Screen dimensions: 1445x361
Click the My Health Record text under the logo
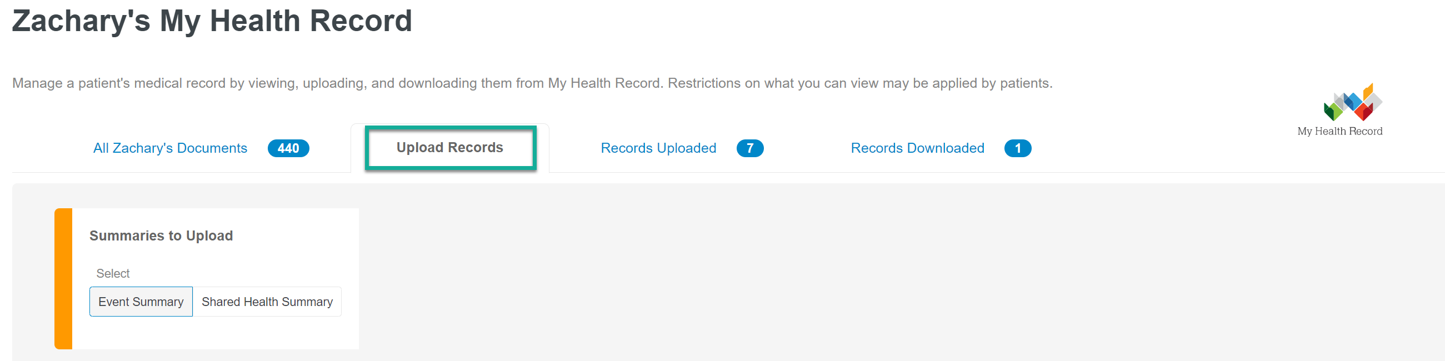[1339, 131]
